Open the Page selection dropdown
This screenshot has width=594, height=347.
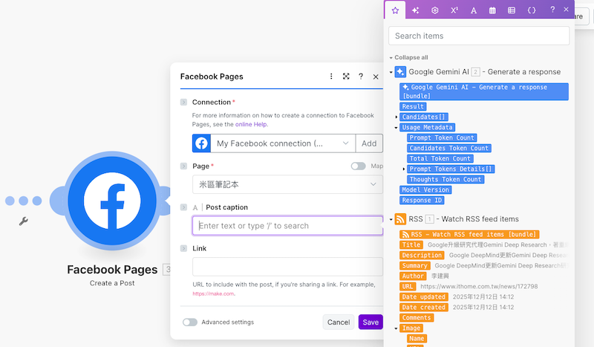coord(287,185)
